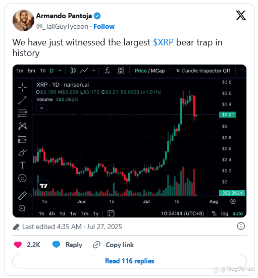Toggle log scale on the chart

[x=225, y=213]
